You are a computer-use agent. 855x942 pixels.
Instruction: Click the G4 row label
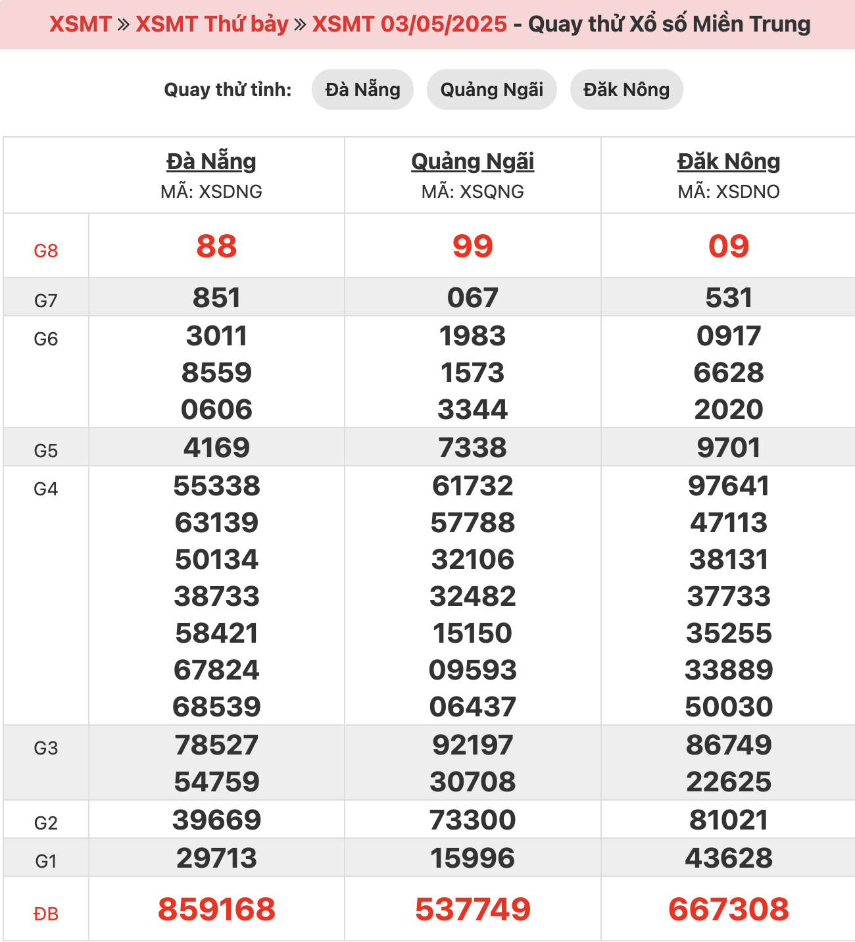pos(46,489)
